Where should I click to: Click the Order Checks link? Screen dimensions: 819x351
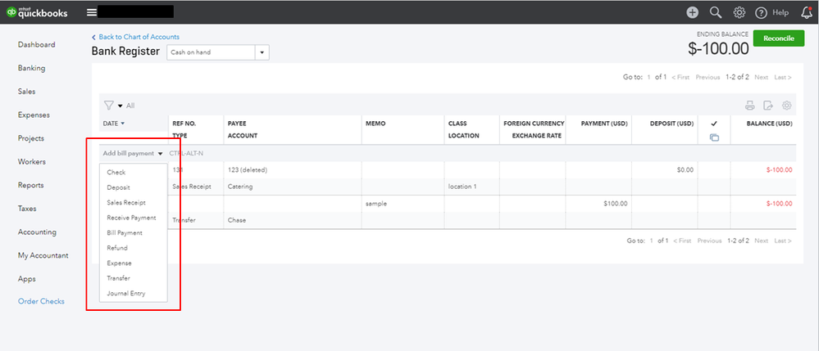[x=42, y=302]
